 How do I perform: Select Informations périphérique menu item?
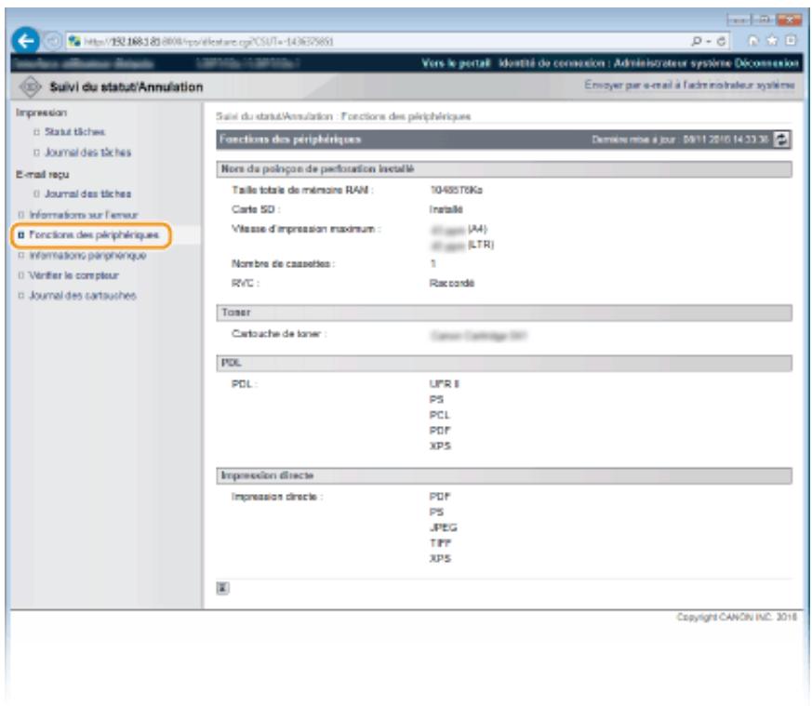click(87, 256)
